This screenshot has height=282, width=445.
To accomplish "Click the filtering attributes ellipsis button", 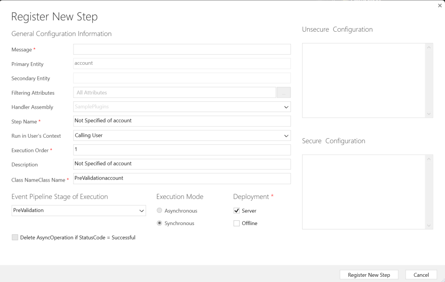I will click(x=283, y=93).
